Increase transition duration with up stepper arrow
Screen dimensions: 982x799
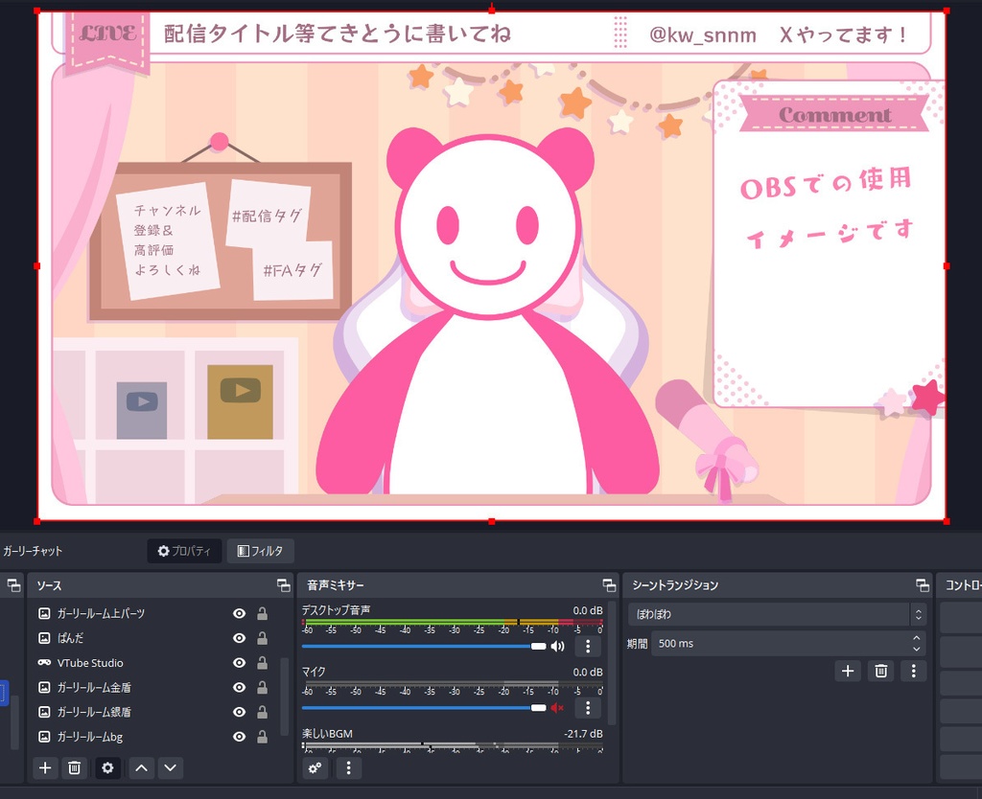pyautogui.click(x=916, y=638)
